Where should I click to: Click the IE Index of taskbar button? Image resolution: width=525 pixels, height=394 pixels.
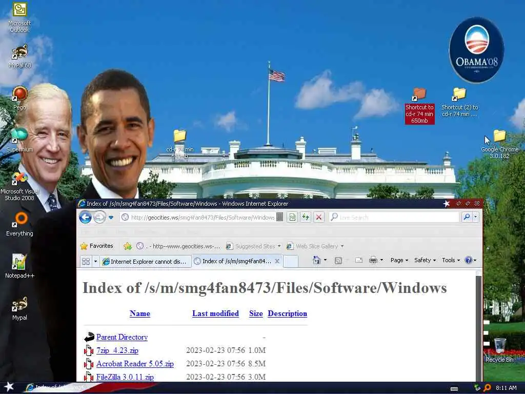click(57, 387)
